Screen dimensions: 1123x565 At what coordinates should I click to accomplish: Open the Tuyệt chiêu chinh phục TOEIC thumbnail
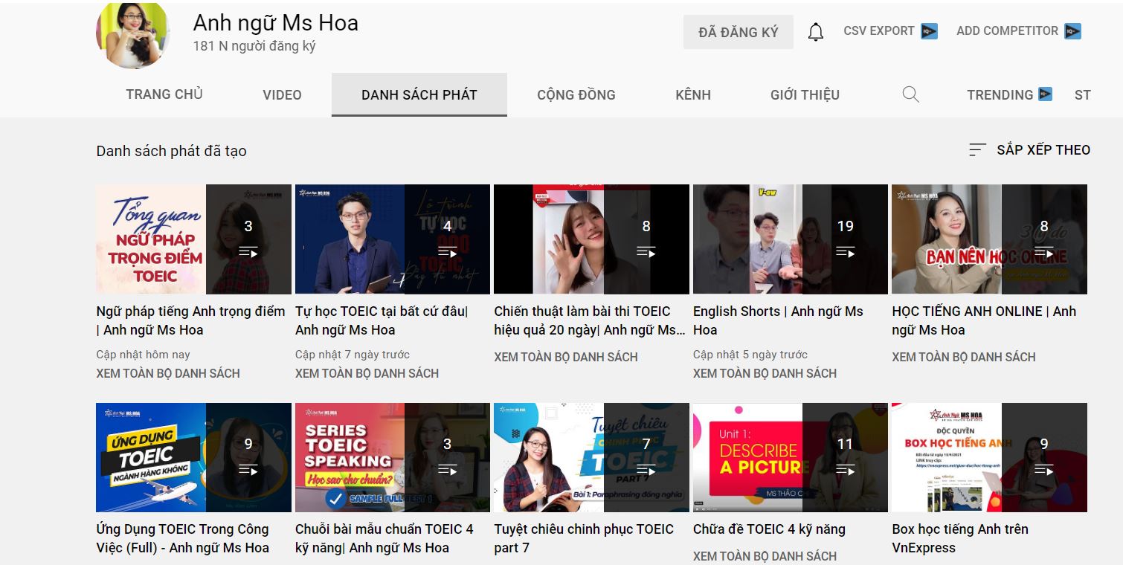[591, 457]
